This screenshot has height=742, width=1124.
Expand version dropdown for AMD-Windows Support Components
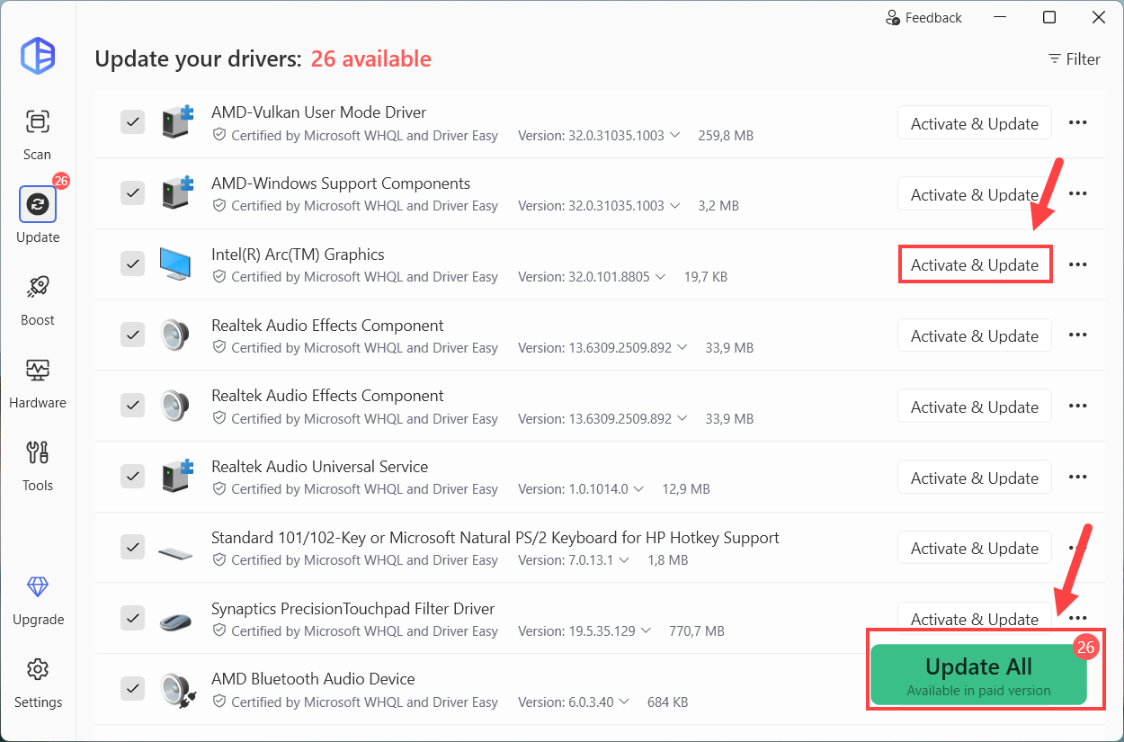pos(675,206)
